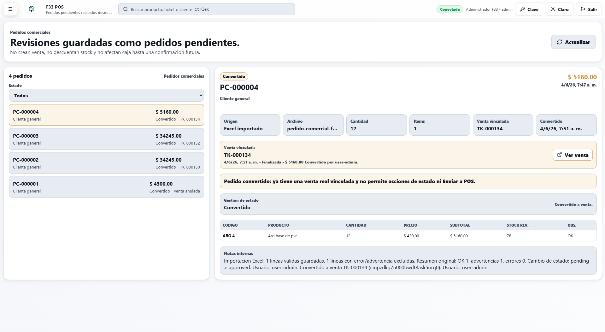Log out using the Salir button
The image size is (605, 332).
coord(589,9)
